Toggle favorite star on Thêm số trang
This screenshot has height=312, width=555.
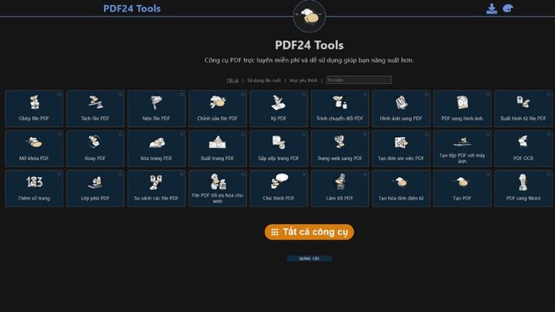coord(59,174)
